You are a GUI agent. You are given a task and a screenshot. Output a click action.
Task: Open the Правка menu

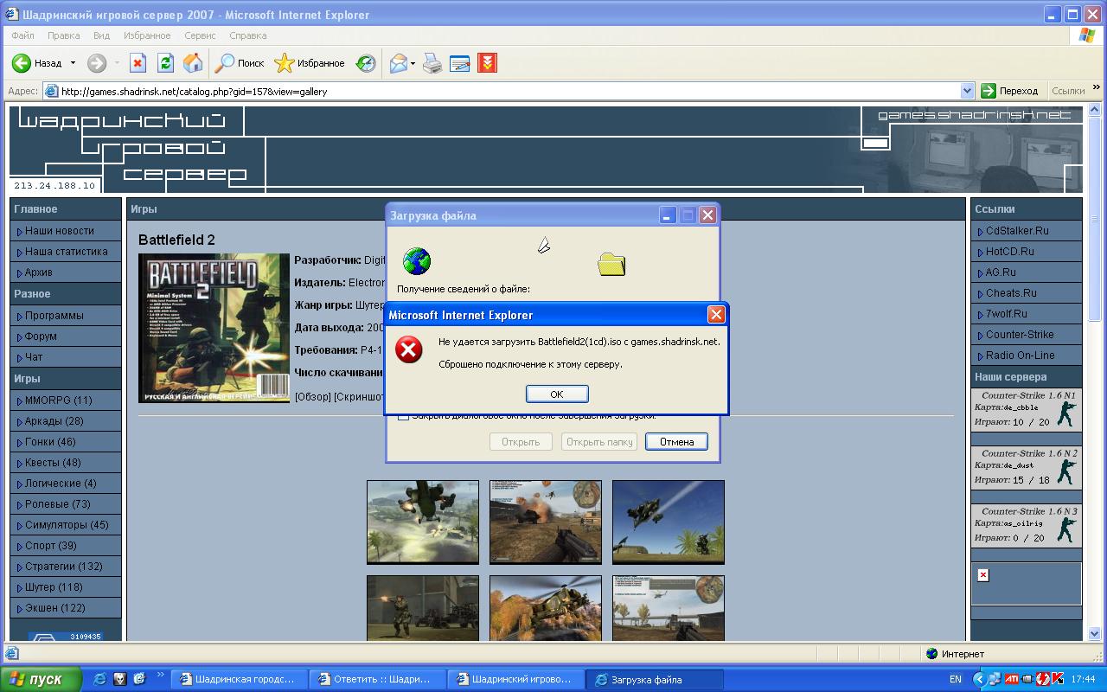pyautogui.click(x=64, y=35)
